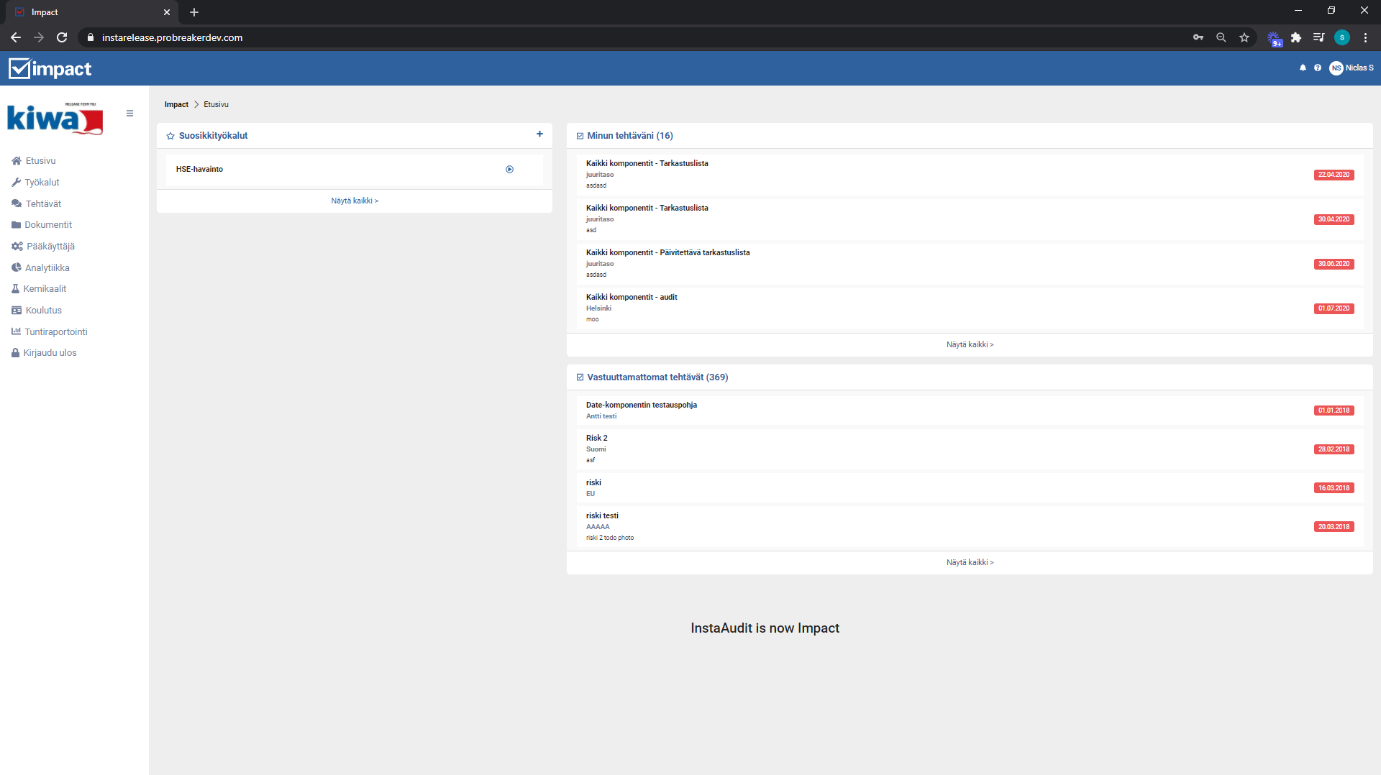Go to Analytiikka in the sidebar
The image size is (1381, 775).
click(x=47, y=268)
